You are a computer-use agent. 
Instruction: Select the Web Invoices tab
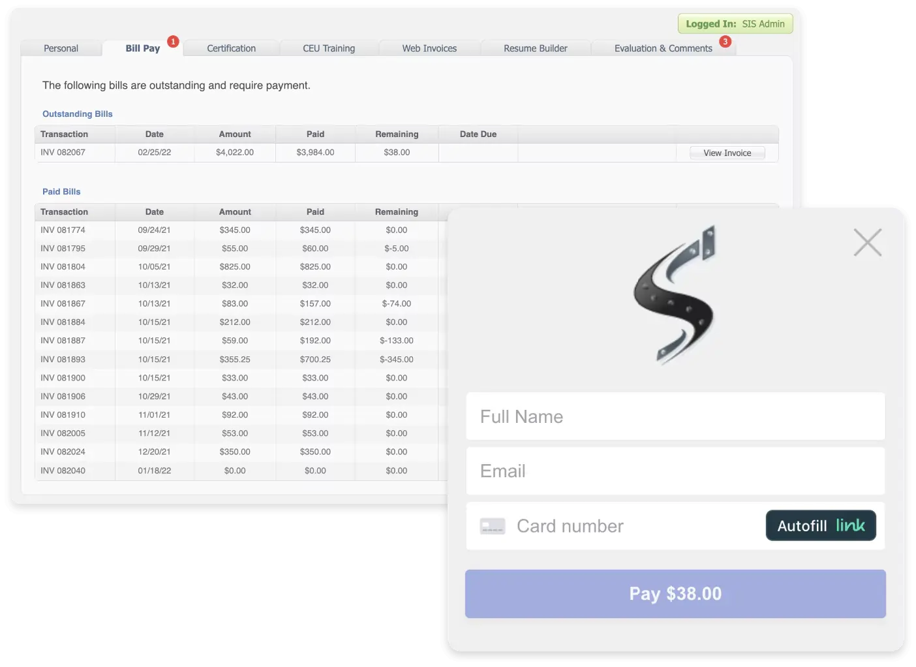tap(429, 48)
